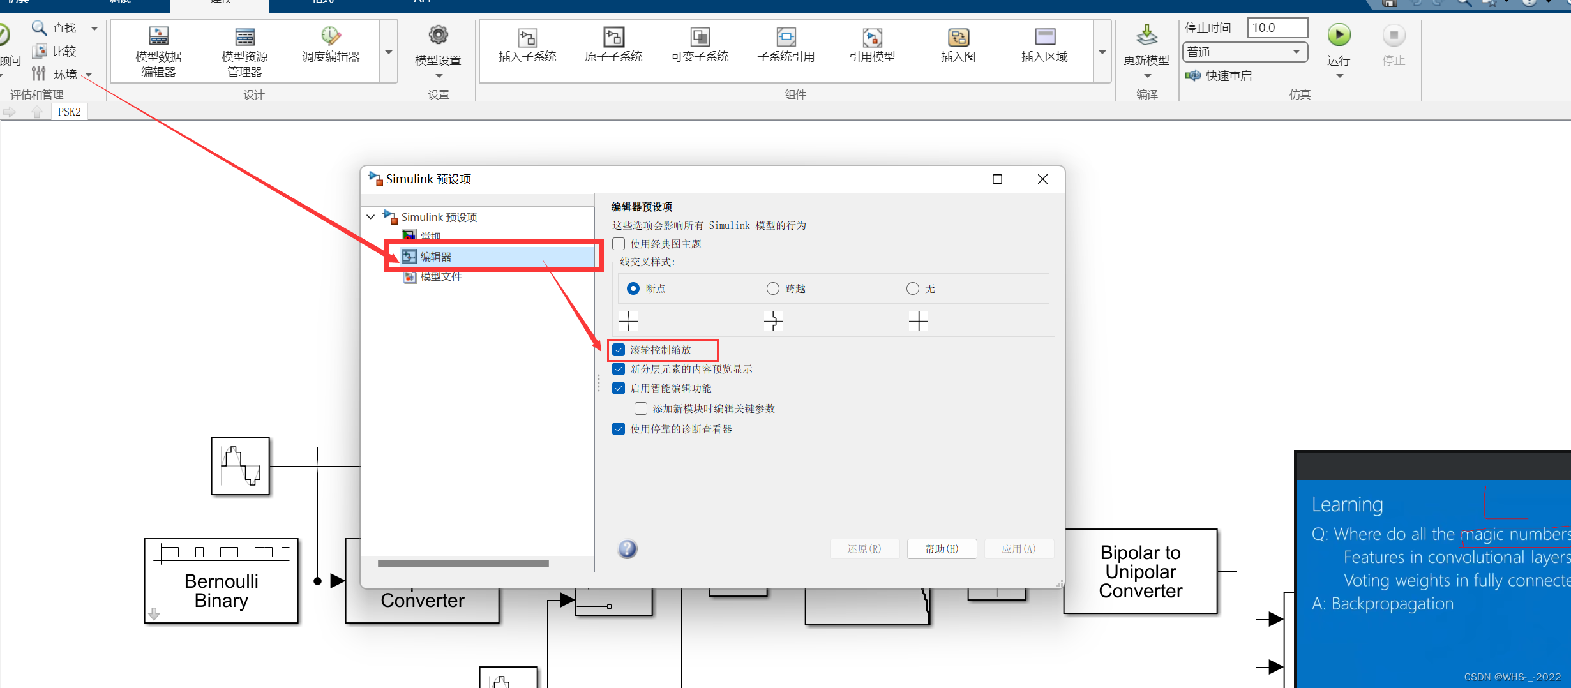Click the dialog's panel splitter handle
The image size is (1571, 688).
pos(599,383)
